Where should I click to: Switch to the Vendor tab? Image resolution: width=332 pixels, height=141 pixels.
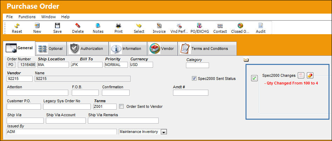(x=162, y=49)
